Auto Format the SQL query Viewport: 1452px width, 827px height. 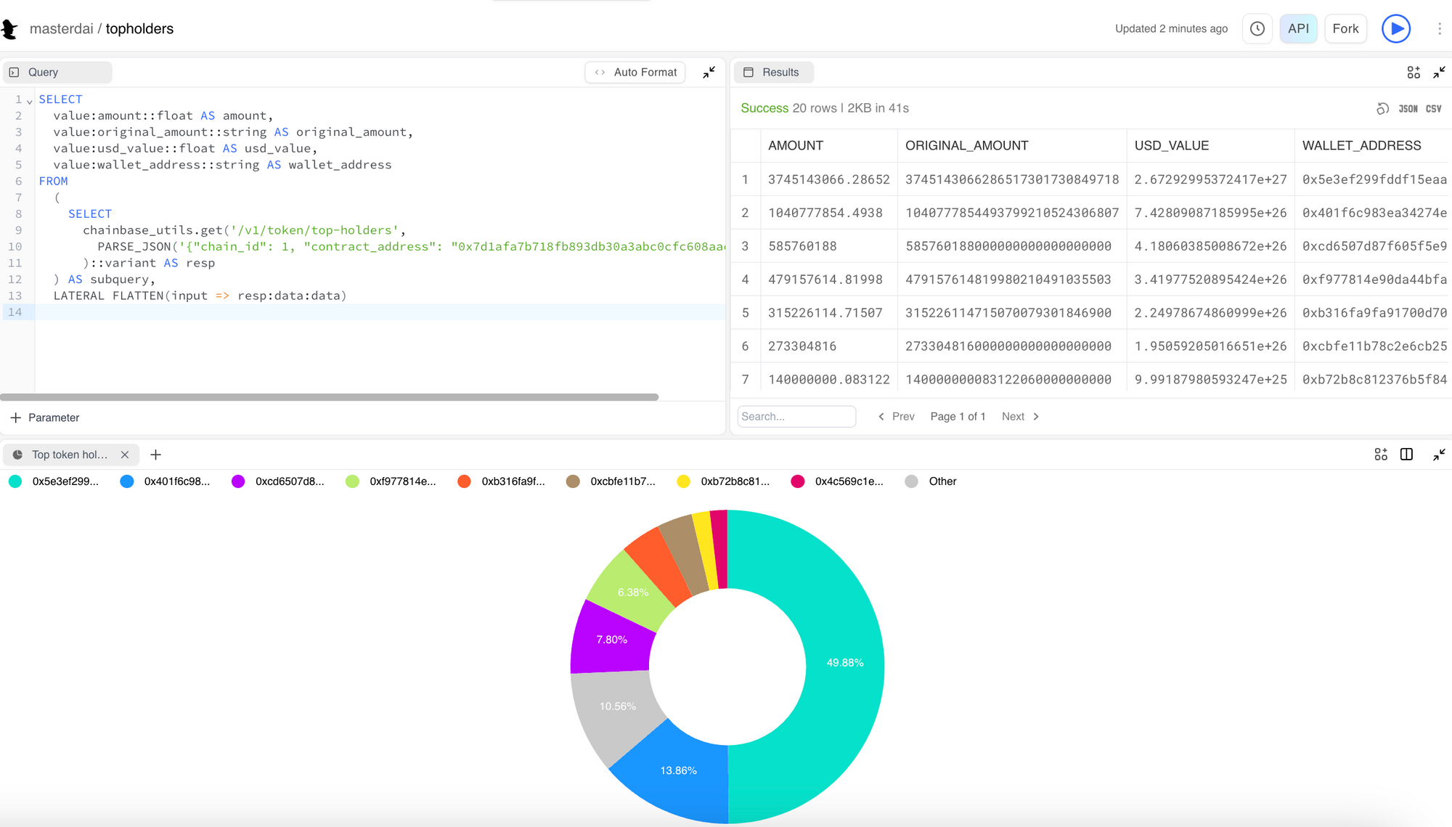[x=635, y=72]
